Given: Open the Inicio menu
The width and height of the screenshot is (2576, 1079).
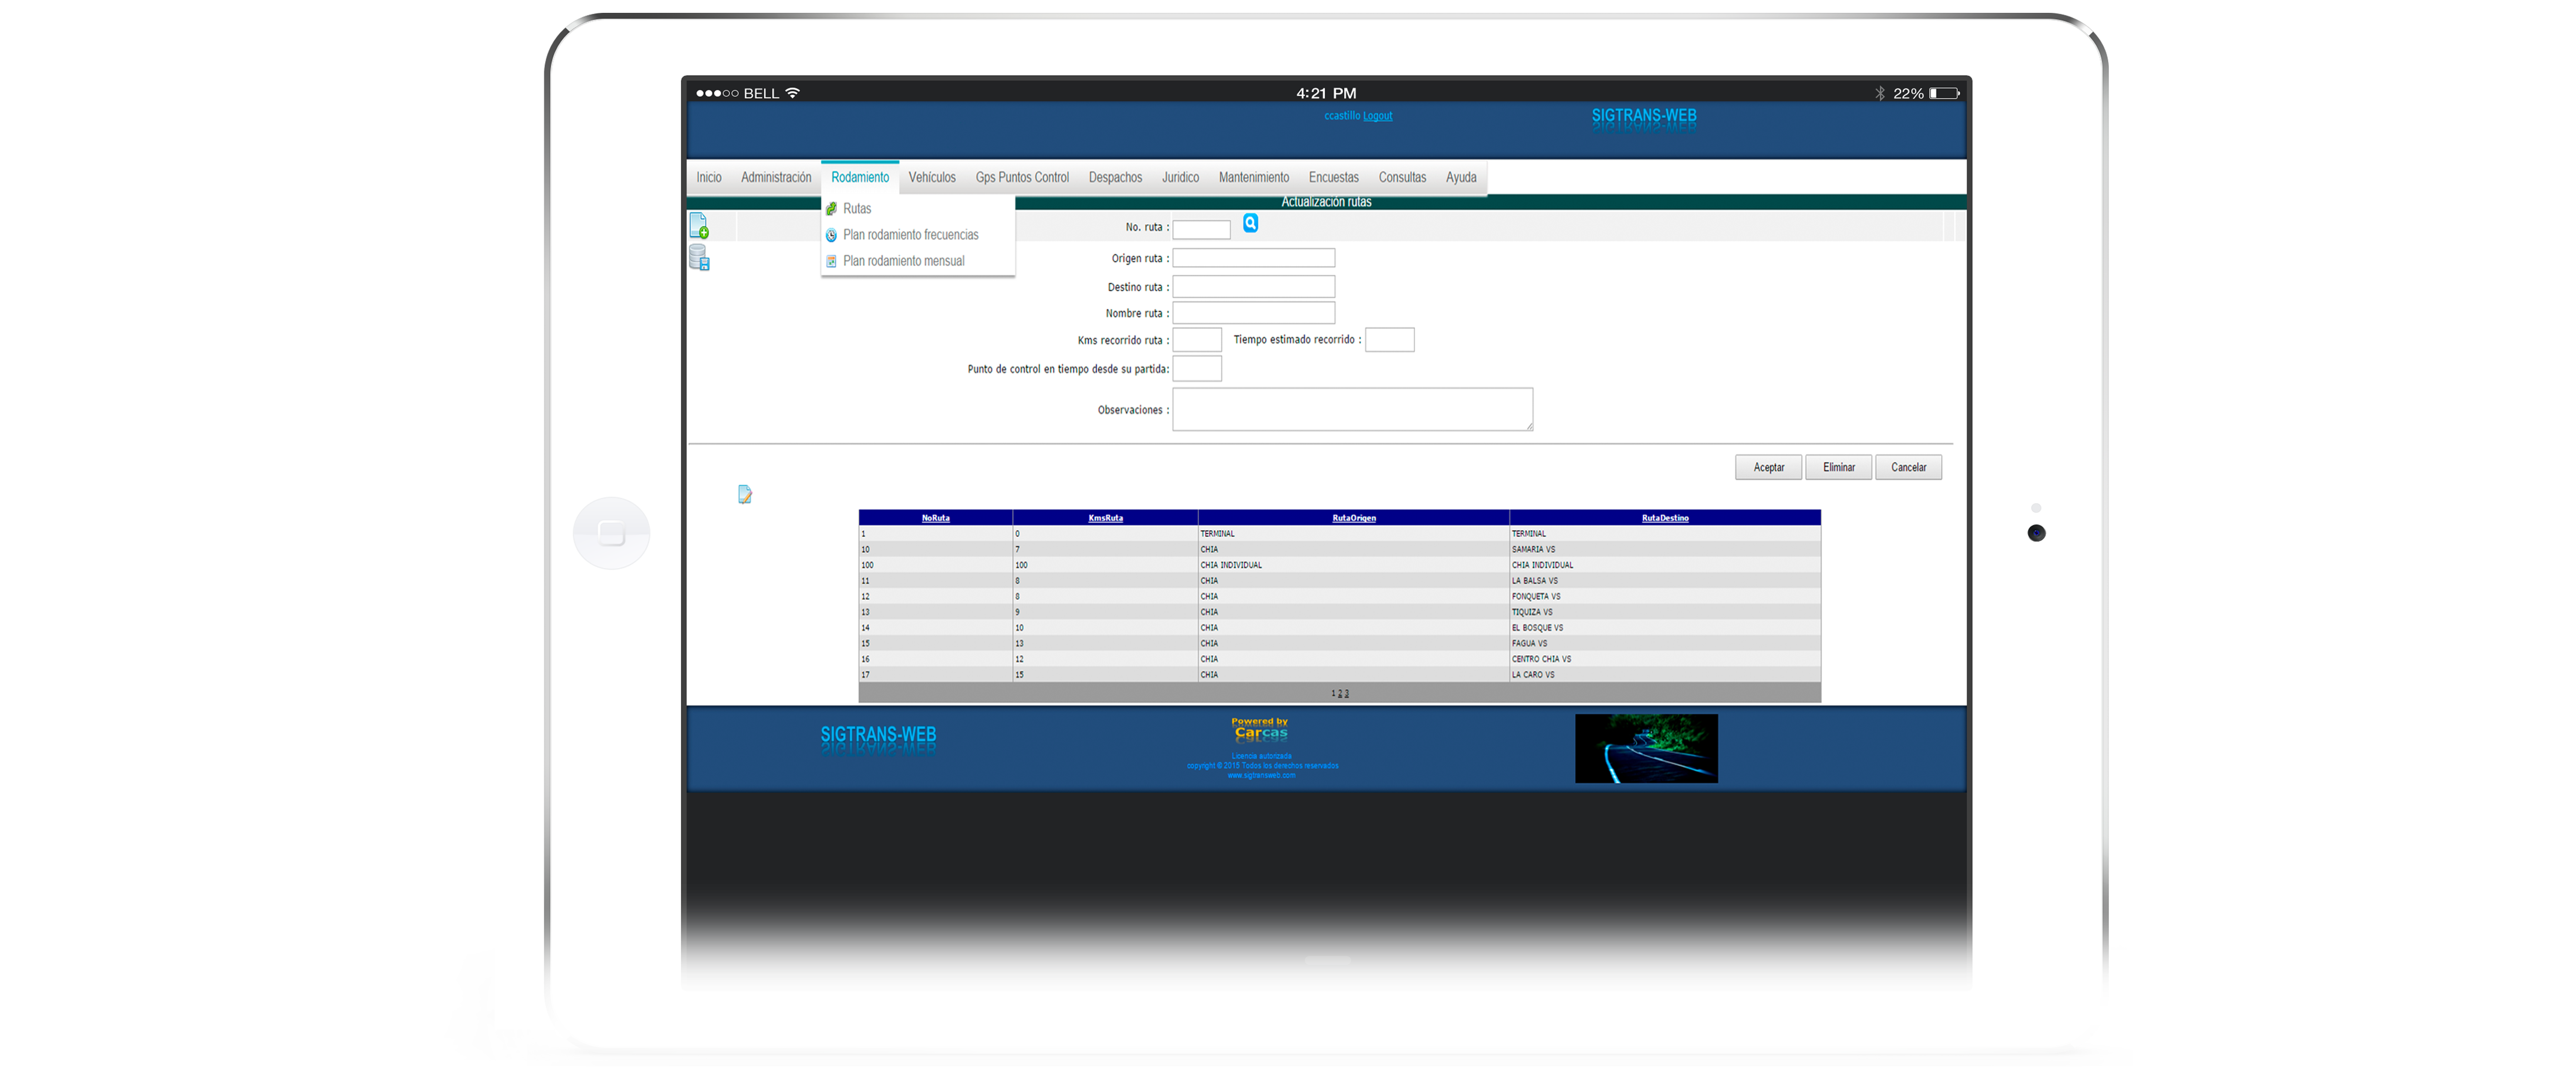Looking at the screenshot, I should [x=709, y=177].
